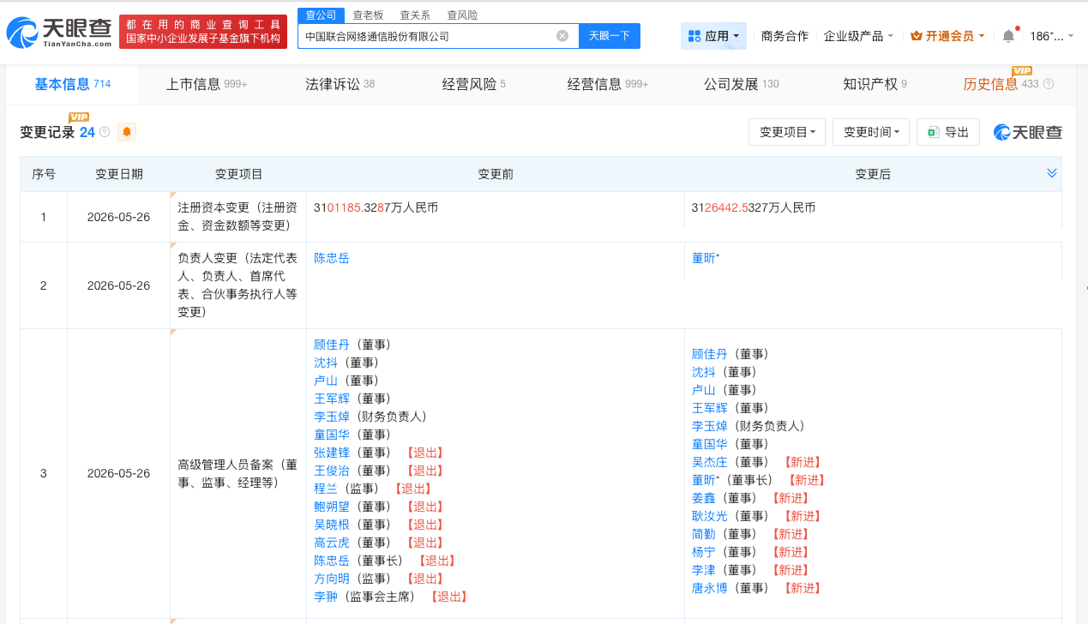Click the TianYanCha logo in header
This screenshot has height=624, width=1088.
[x=59, y=33]
